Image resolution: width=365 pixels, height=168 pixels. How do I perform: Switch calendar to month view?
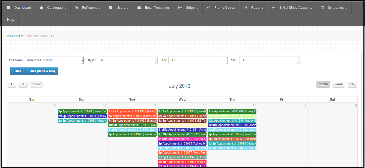(x=323, y=84)
